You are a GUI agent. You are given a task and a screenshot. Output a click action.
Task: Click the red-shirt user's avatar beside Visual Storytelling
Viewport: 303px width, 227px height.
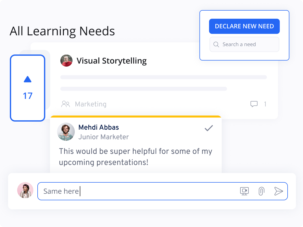tap(66, 61)
